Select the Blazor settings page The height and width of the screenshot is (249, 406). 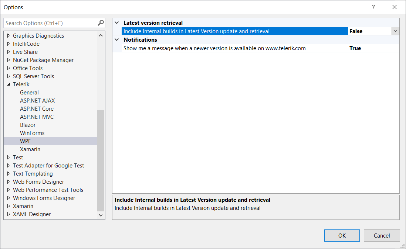click(28, 125)
